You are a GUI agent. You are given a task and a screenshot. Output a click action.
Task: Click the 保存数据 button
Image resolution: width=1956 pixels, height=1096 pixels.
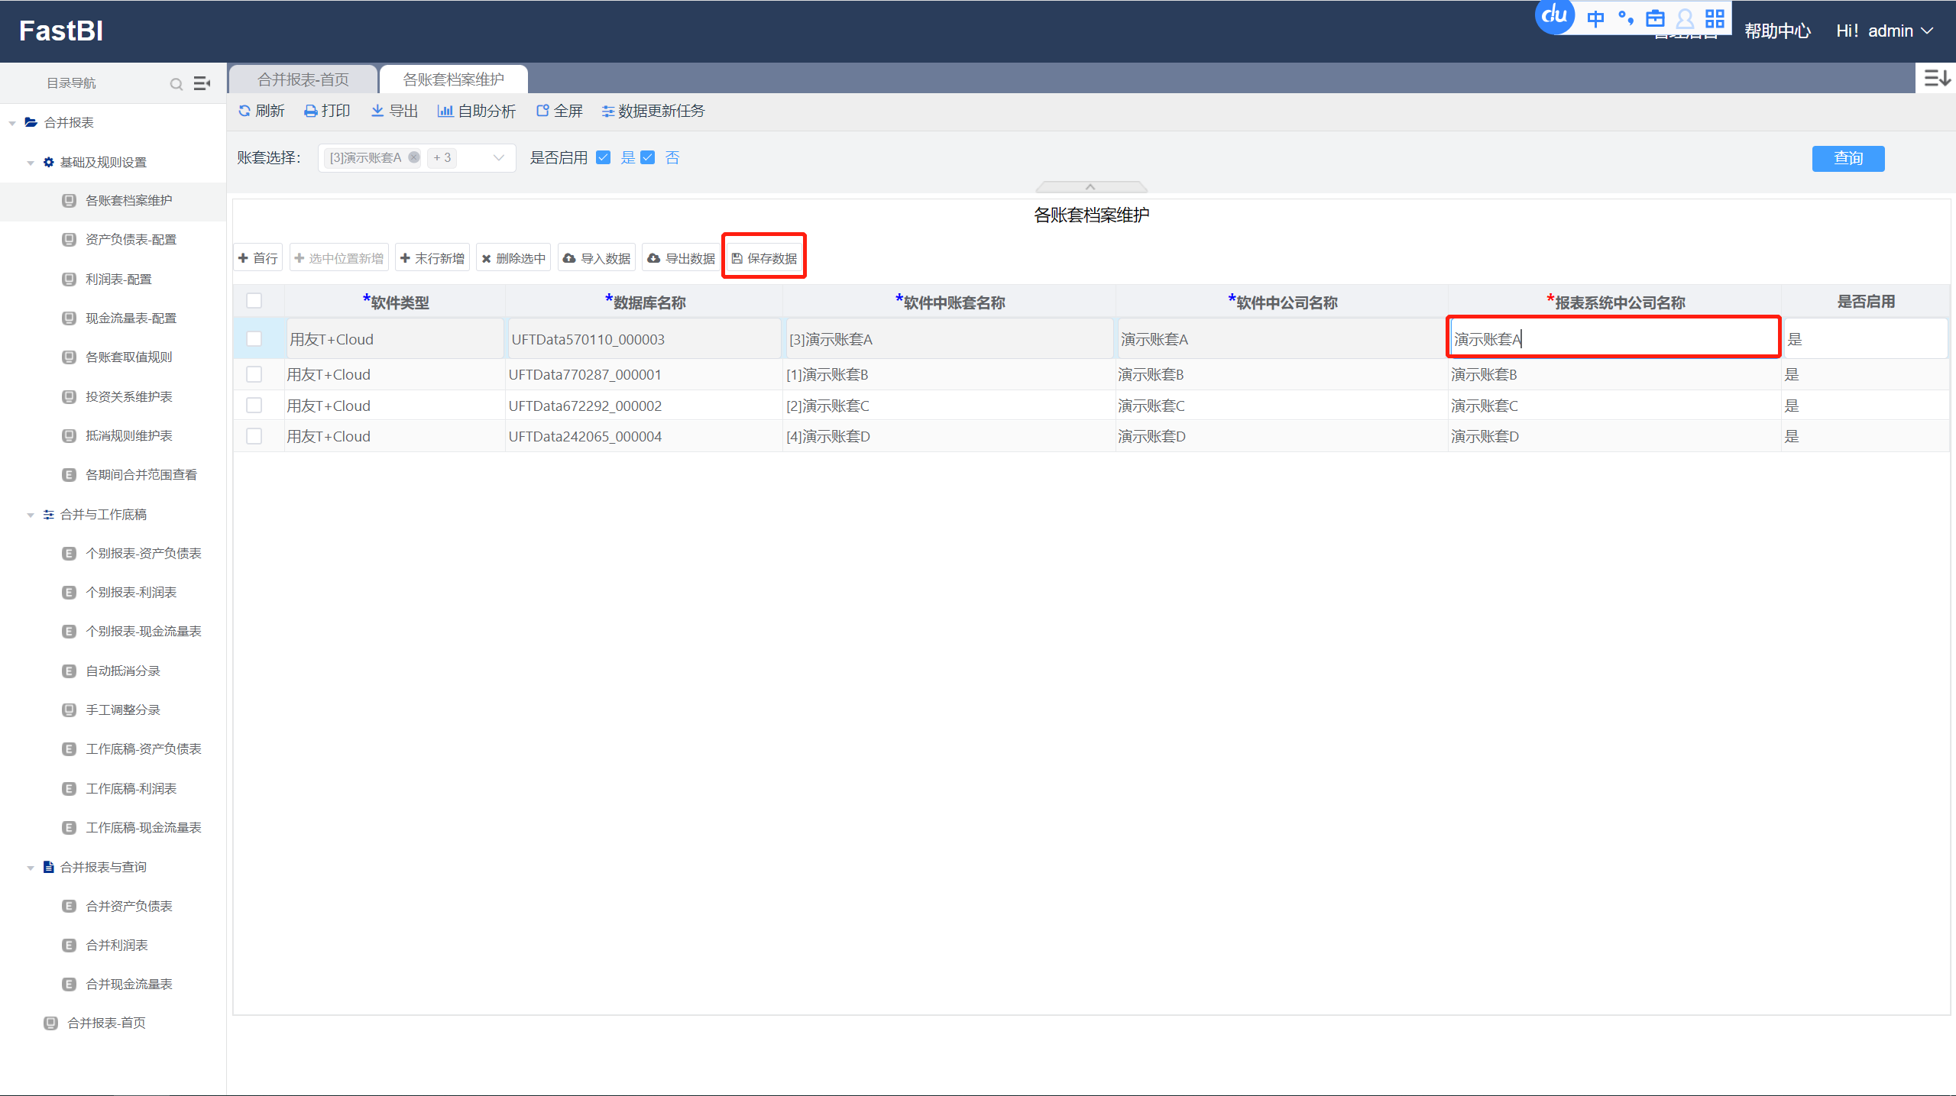coord(764,258)
